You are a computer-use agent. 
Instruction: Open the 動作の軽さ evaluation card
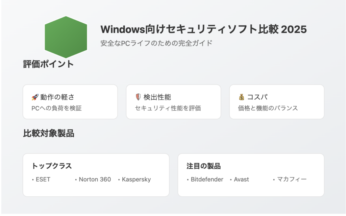(70, 102)
